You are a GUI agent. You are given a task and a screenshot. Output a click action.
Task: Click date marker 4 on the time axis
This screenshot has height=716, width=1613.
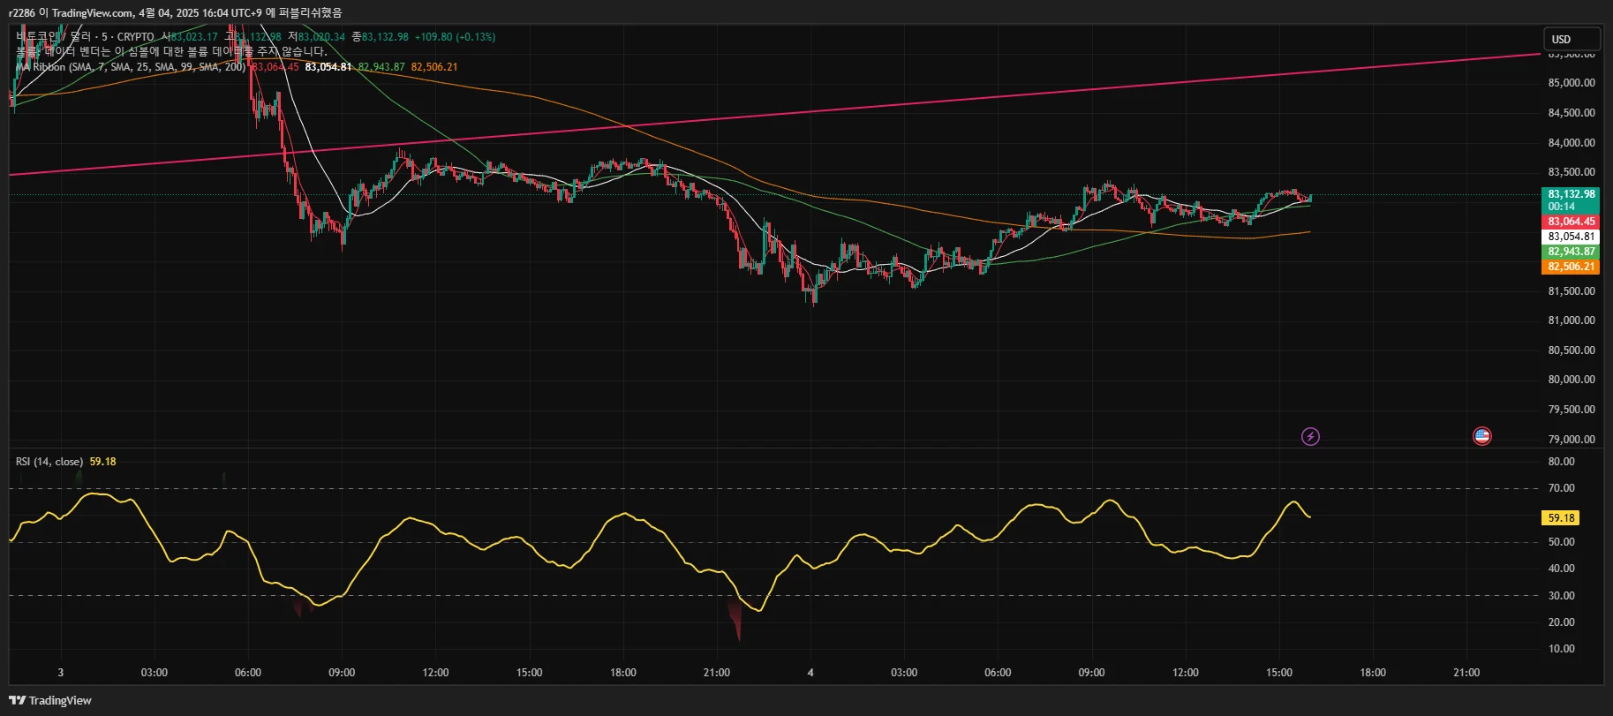click(810, 673)
